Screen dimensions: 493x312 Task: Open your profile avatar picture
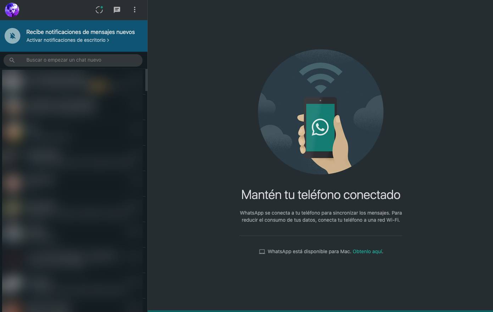click(x=12, y=10)
